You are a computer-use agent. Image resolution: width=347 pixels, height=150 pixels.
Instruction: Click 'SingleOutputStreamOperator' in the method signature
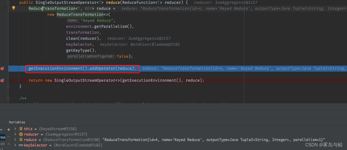point(66,2)
